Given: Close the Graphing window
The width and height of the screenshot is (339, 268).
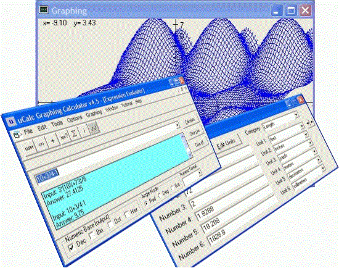Looking at the screenshot, I should 305,10.
